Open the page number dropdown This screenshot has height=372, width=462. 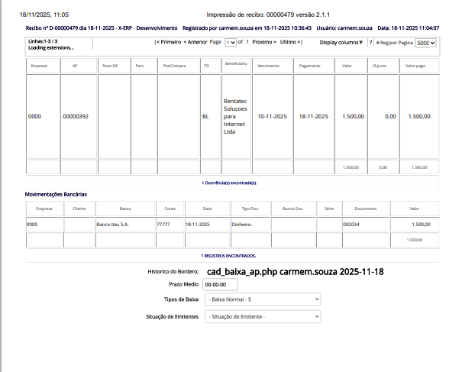(x=231, y=43)
